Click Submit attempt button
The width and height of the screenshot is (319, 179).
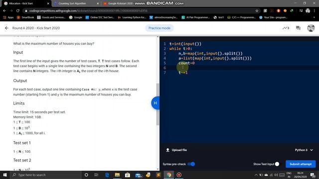coord(301,164)
